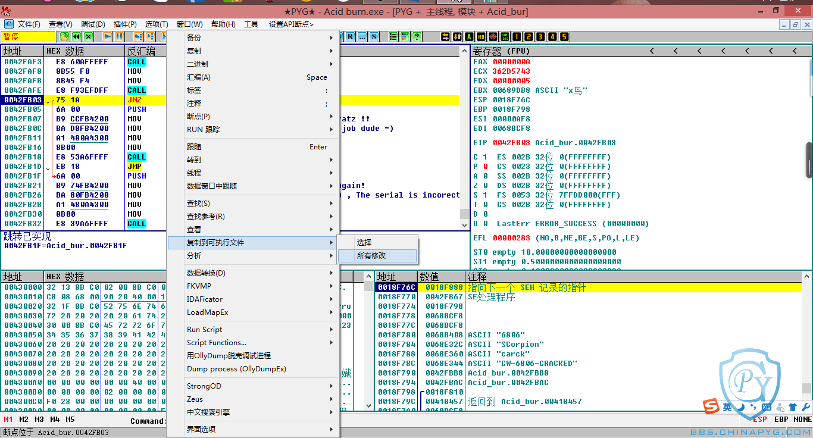
Task: Switch to memory tab M5
Action: [x=70, y=420]
